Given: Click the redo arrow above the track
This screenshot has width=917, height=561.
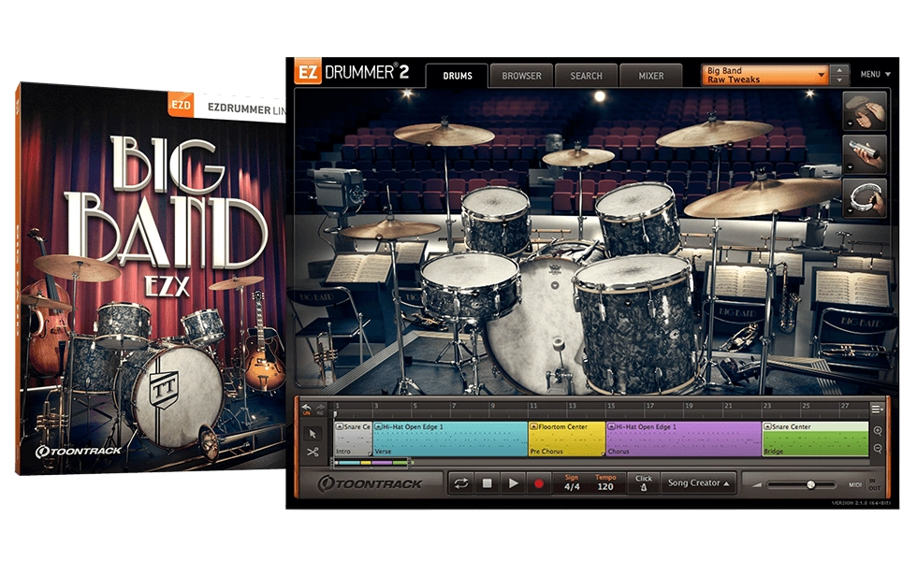Looking at the screenshot, I should click(320, 408).
